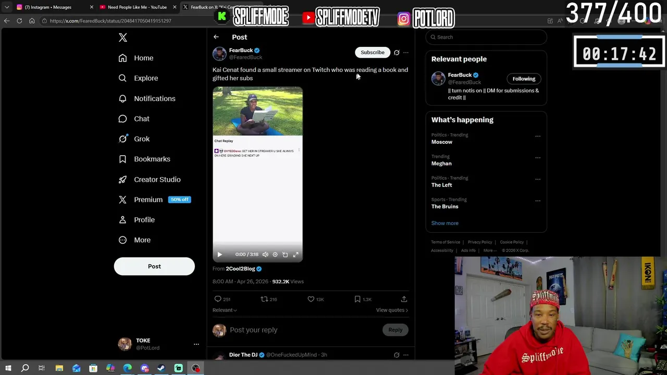667x375 pixels.
Task: Open Premium 50% off item
Action: coord(154,199)
